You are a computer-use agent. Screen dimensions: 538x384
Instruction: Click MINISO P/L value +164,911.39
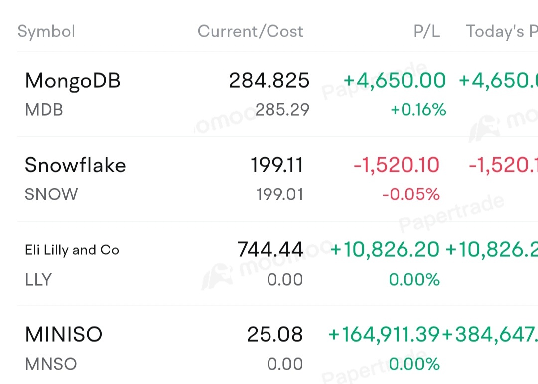coord(384,334)
